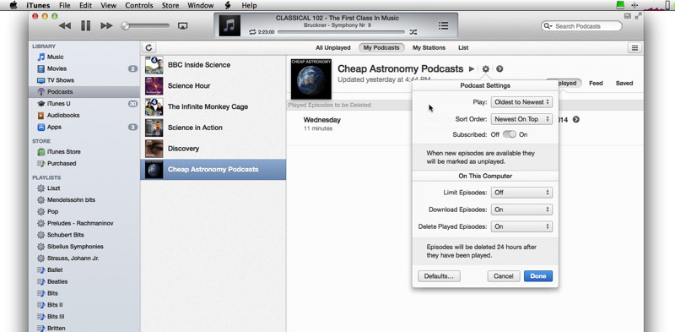Image resolution: width=675 pixels, height=332 pixels.
Task: Adjust the volume slider knob
Action: [x=125, y=26]
